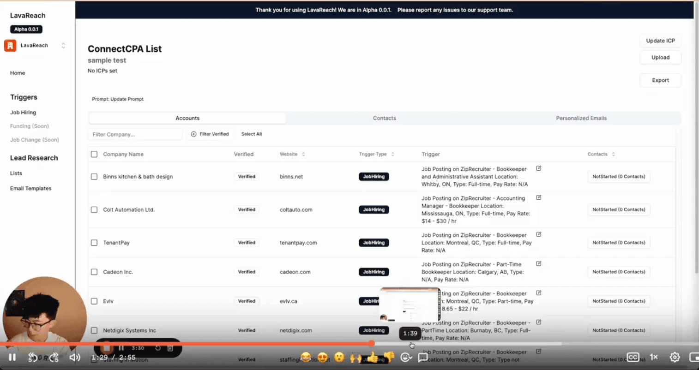Mute the video volume speaker icon
Image resolution: width=699 pixels, height=370 pixels.
coord(75,357)
